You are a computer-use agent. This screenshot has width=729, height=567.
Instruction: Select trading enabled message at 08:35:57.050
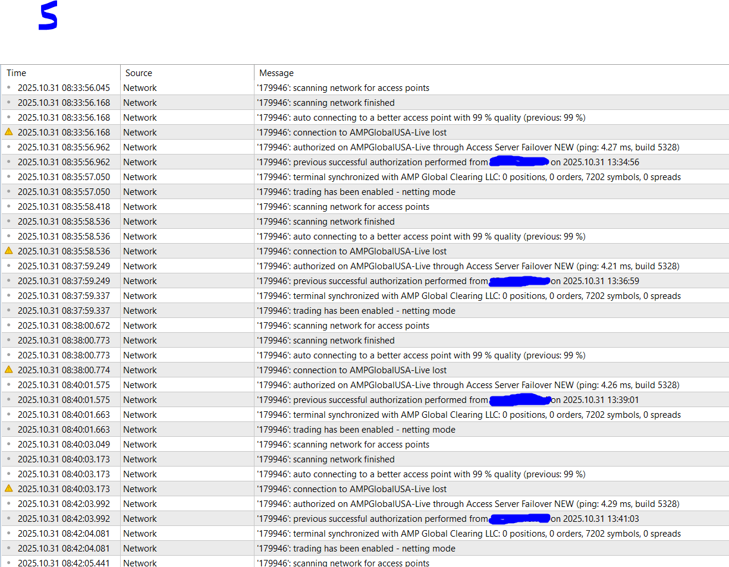(x=356, y=192)
